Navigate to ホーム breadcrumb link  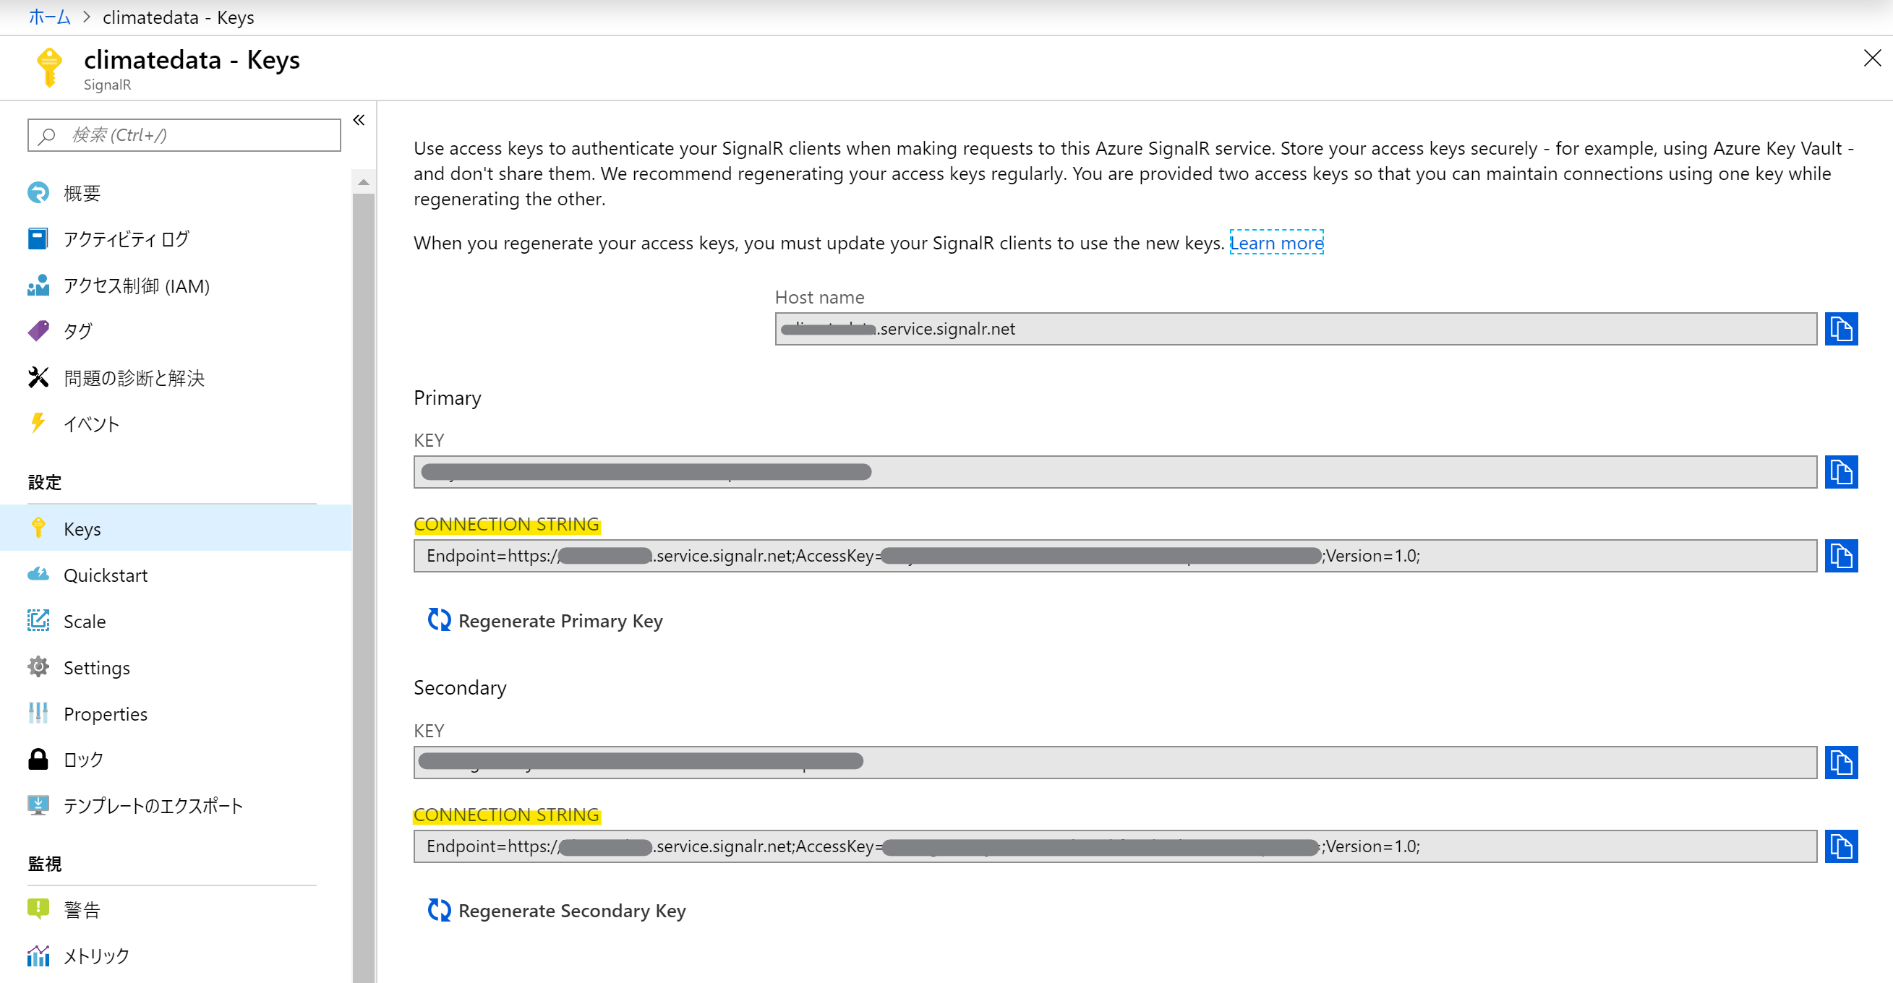point(49,17)
